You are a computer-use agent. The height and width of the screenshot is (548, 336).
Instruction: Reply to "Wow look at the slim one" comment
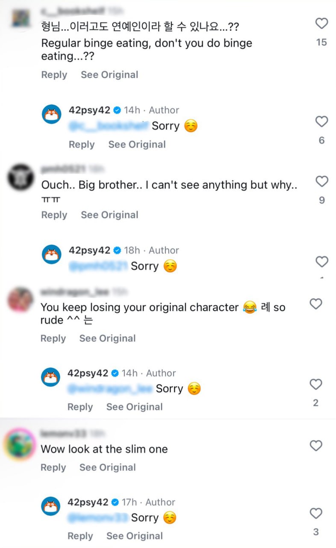[x=53, y=468]
